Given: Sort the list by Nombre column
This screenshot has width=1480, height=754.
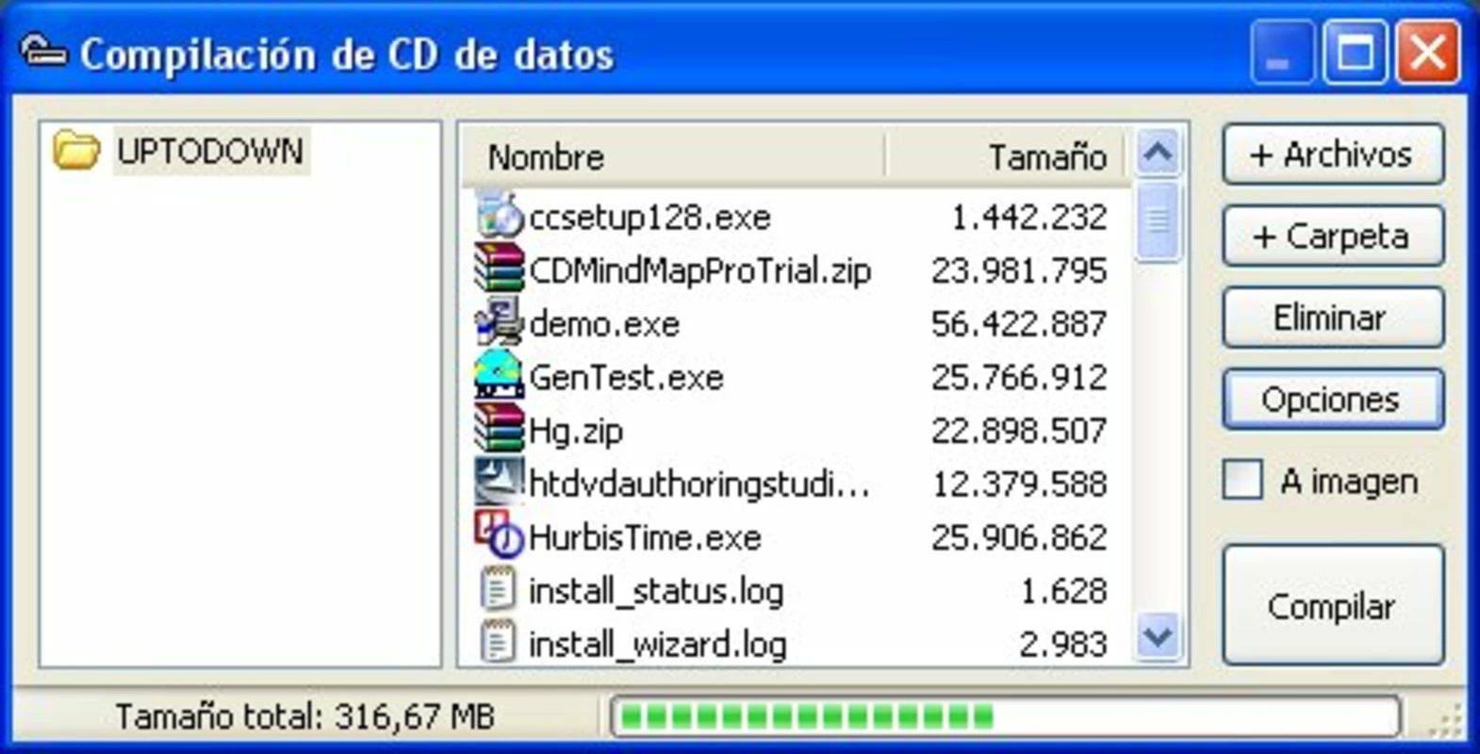Looking at the screenshot, I should [674, 156].
